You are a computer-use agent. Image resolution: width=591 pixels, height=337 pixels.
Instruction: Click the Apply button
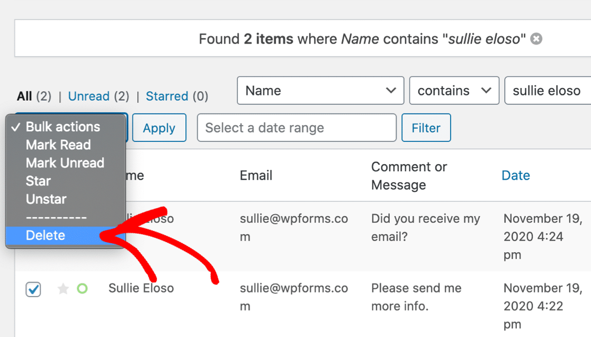click(x=159, y=128)
